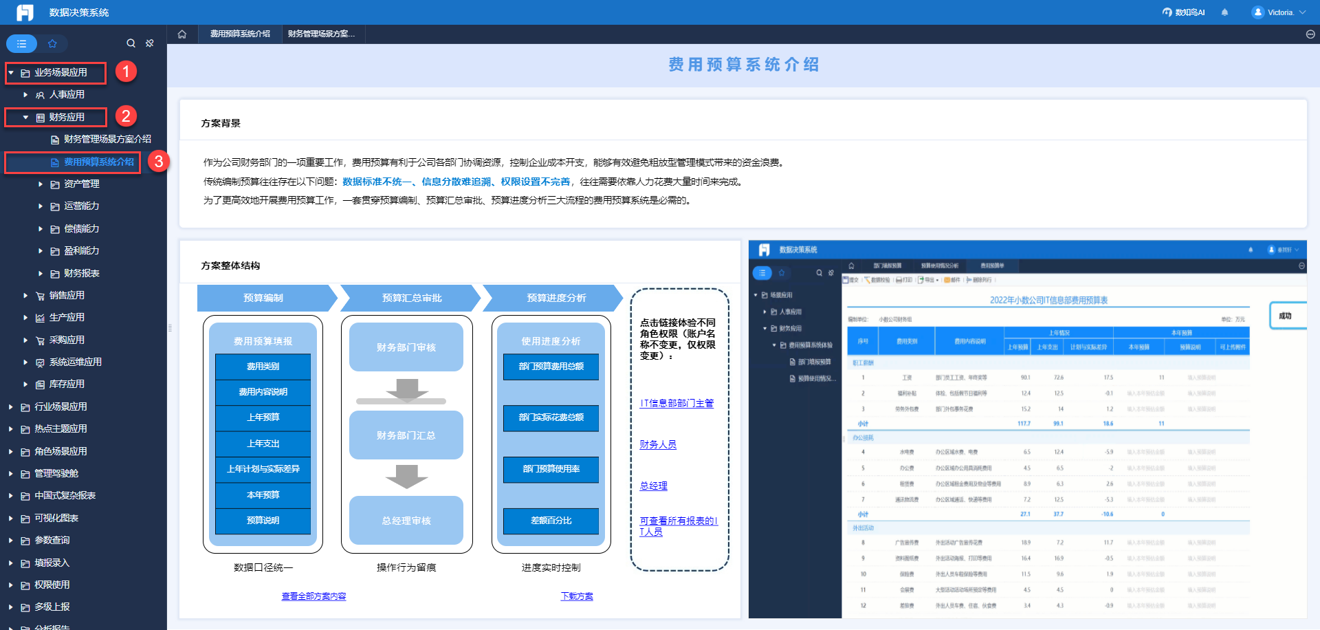The image size is (1320, 630).
Task: Click the 上年计划与实际差异 box
Action: tap(263, 469)
